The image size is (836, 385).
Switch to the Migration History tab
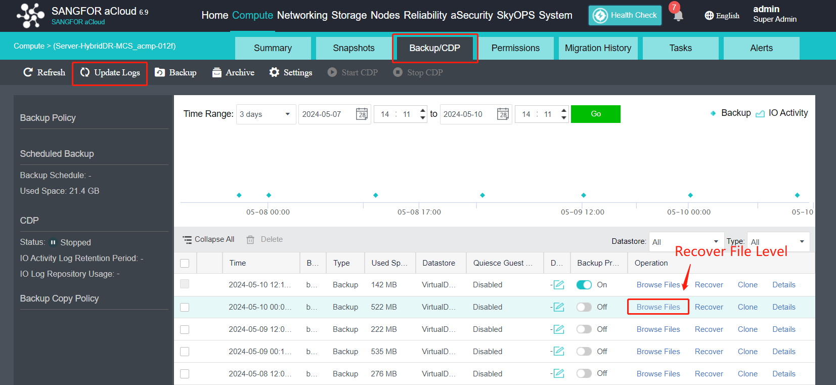[x=598, y=48]
